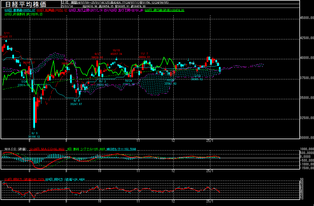This screenshot has width=314, height=206.
Task: Click the 45000.00 price axis label
Action: click(x=307, y=18)
